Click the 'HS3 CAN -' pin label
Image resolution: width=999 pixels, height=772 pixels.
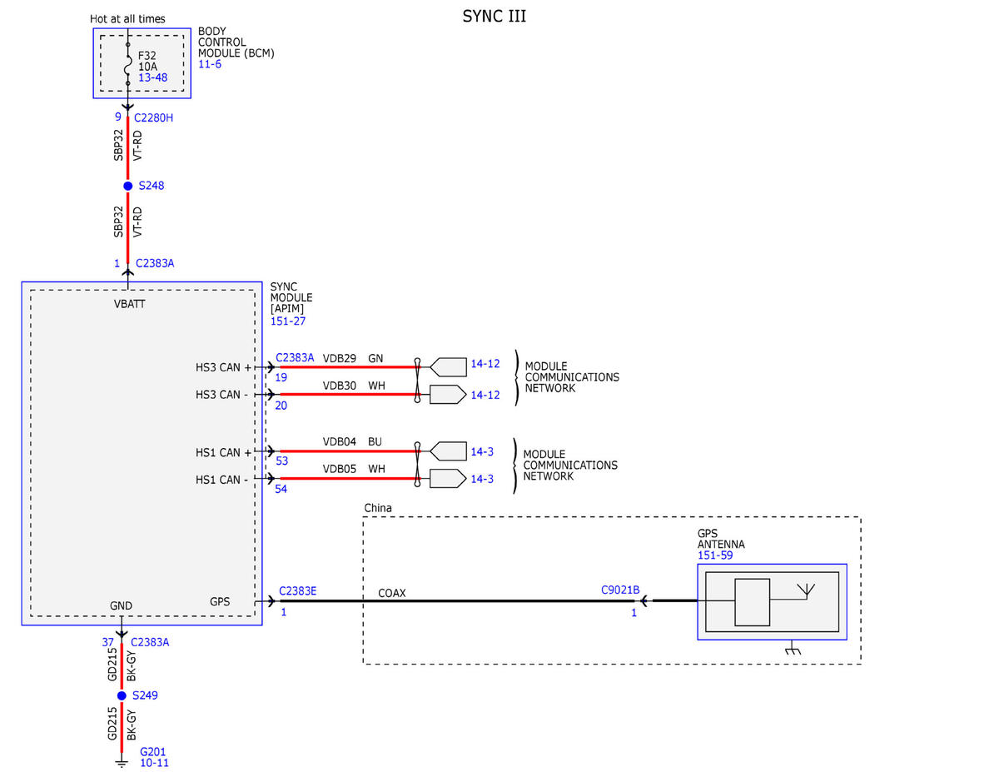pyautogui.click(x=221, y=395)
